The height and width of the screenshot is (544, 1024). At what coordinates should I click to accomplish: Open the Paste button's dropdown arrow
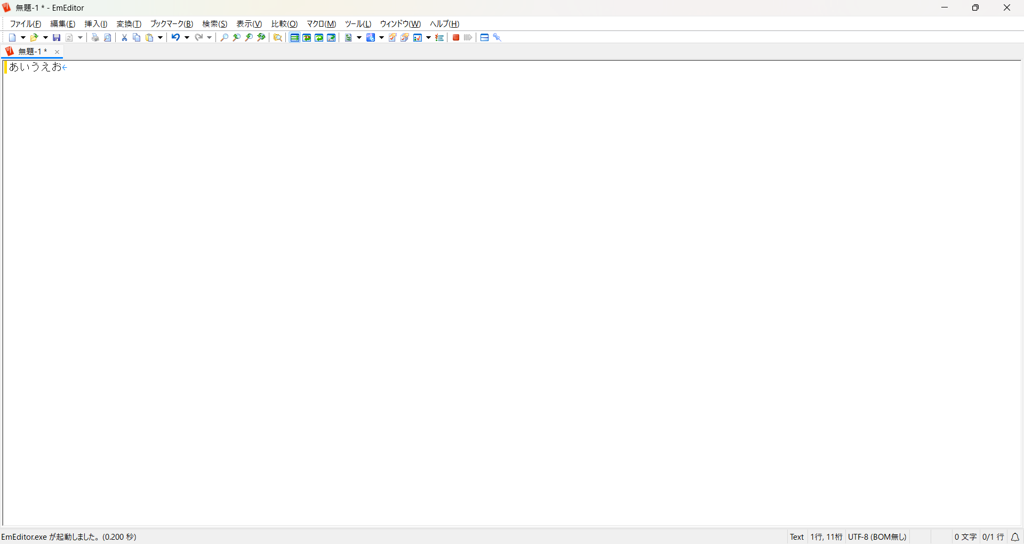tap(160, 37)
